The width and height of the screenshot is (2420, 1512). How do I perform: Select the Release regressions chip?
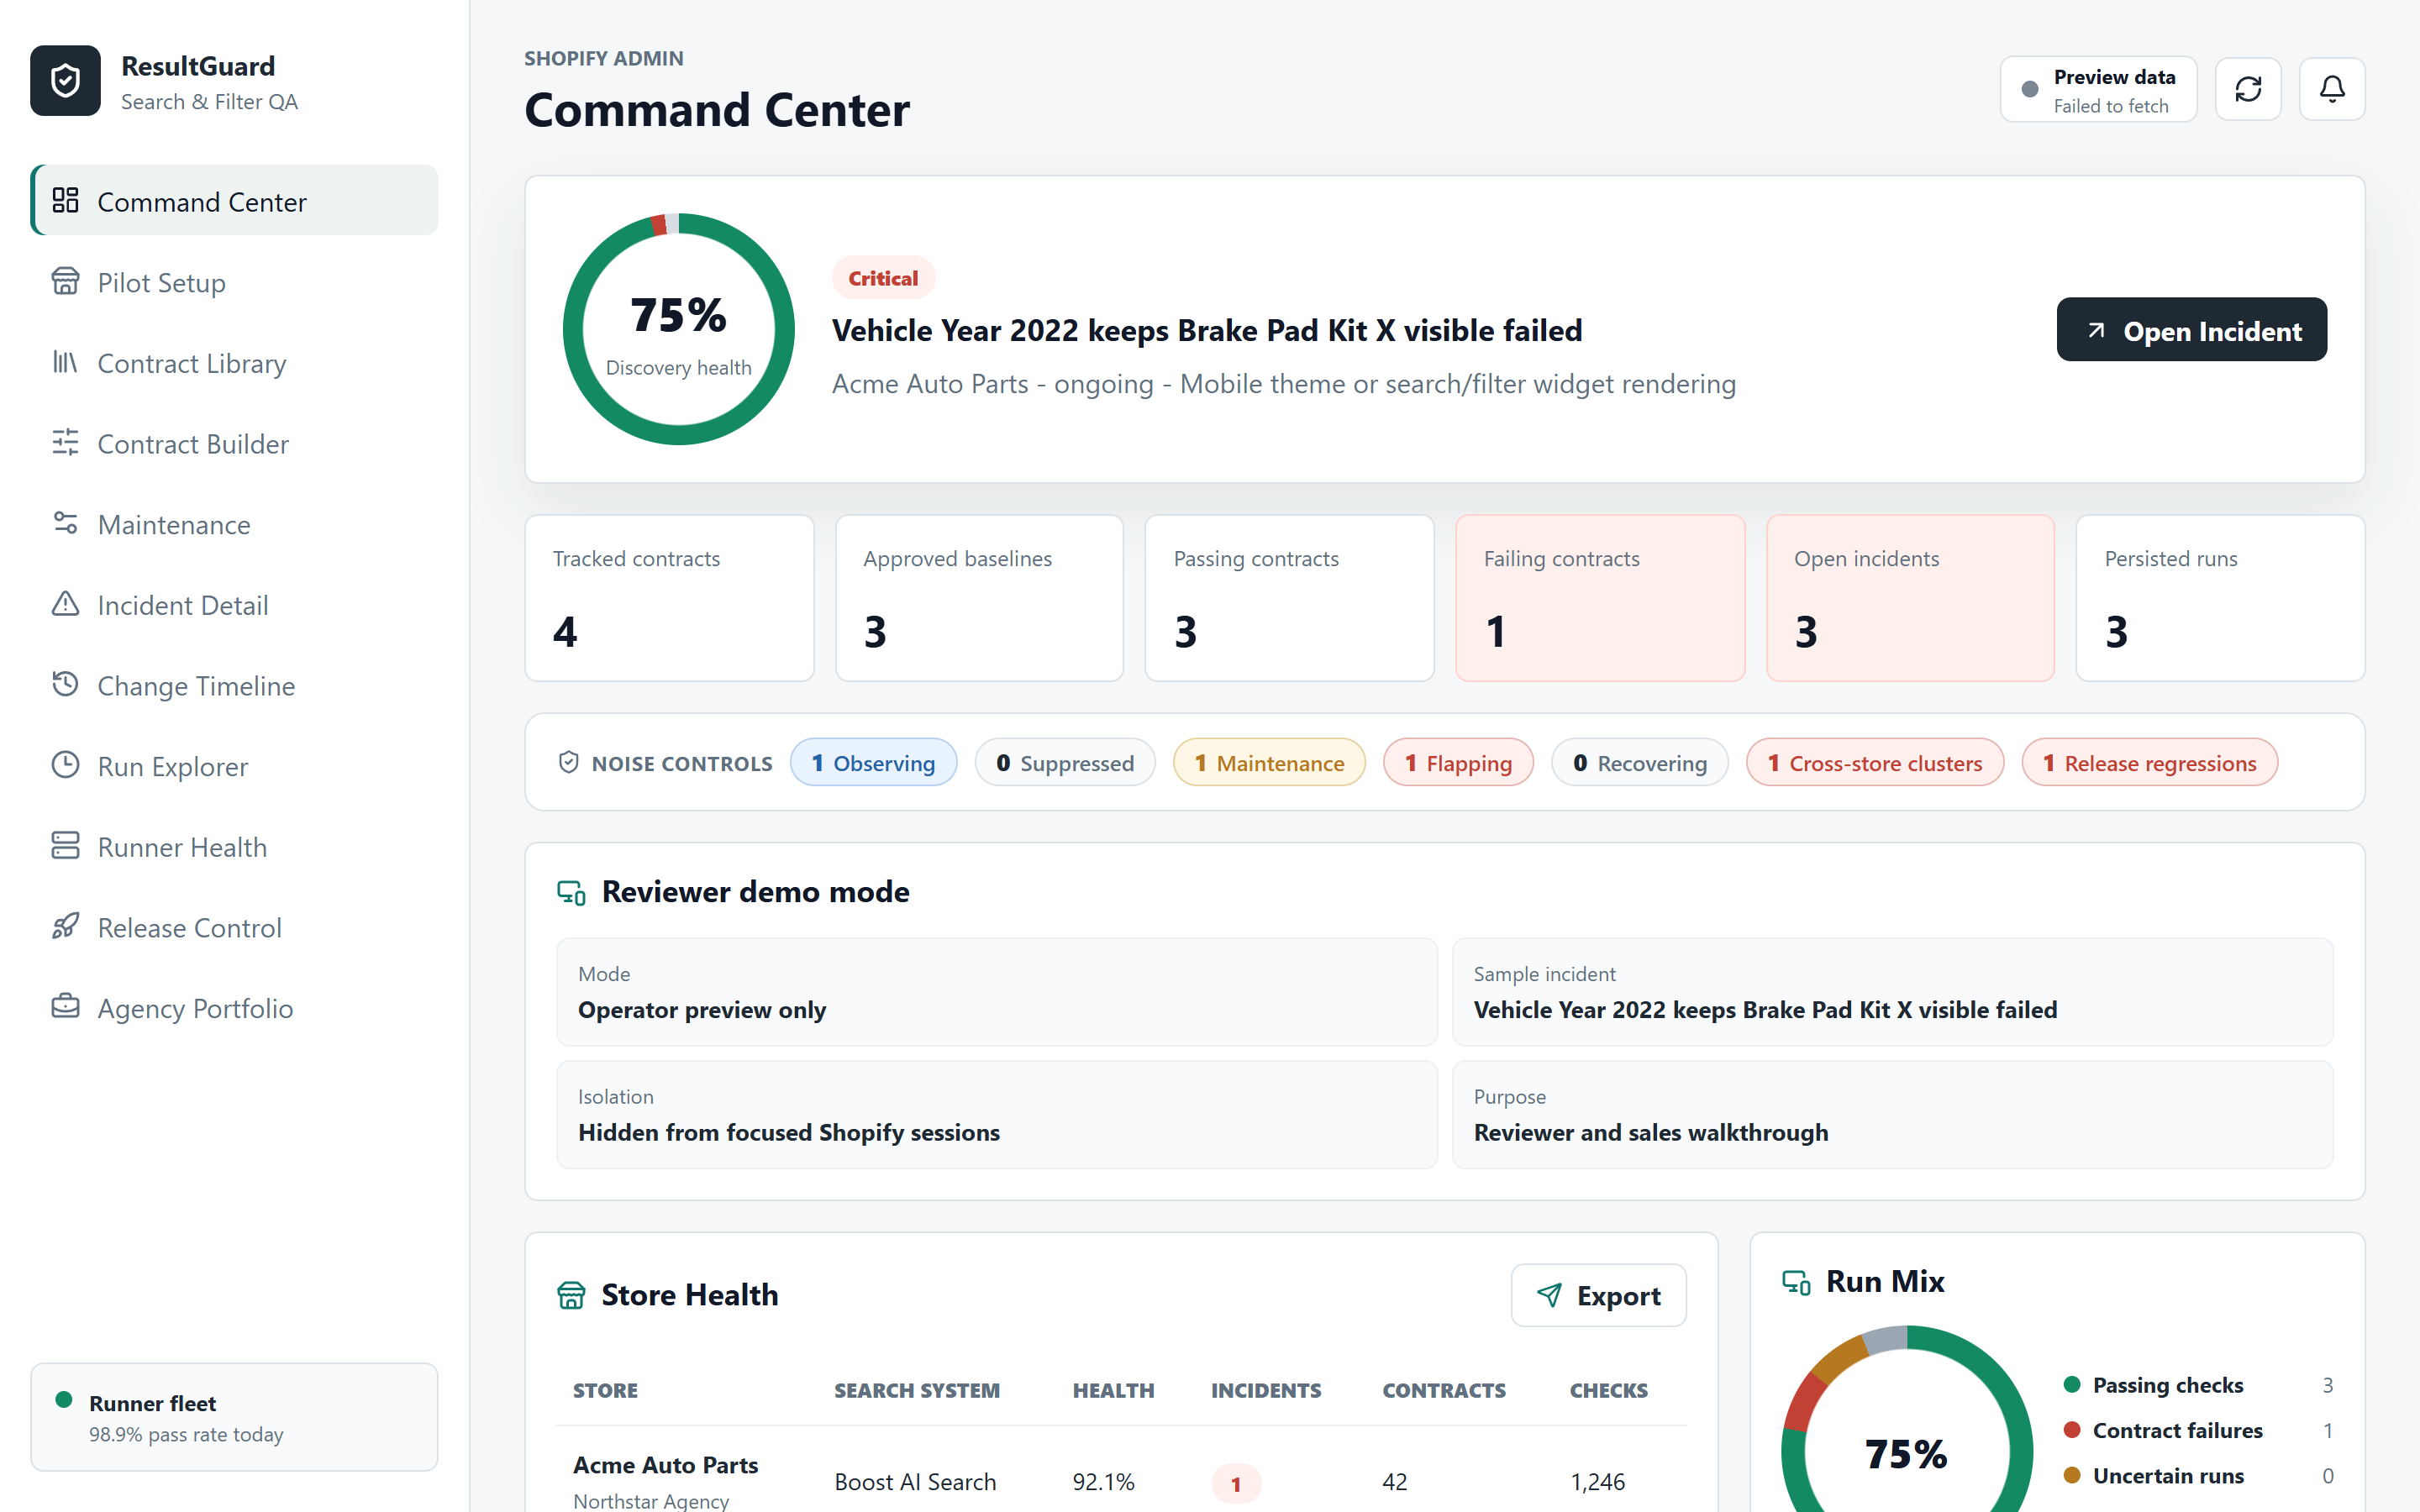2149,763
